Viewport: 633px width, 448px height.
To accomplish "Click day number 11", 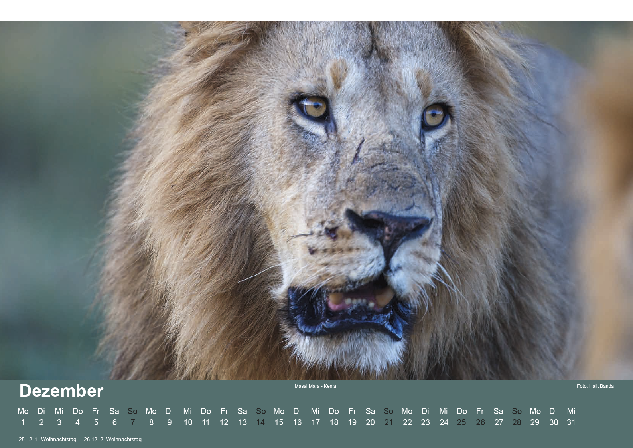I will (206, 422).
